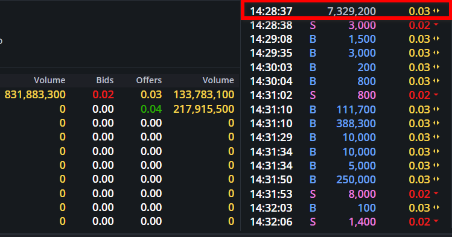Click the offer-side Volume column header
Screen dimensions: 452x237
click(x=218, y=80)
